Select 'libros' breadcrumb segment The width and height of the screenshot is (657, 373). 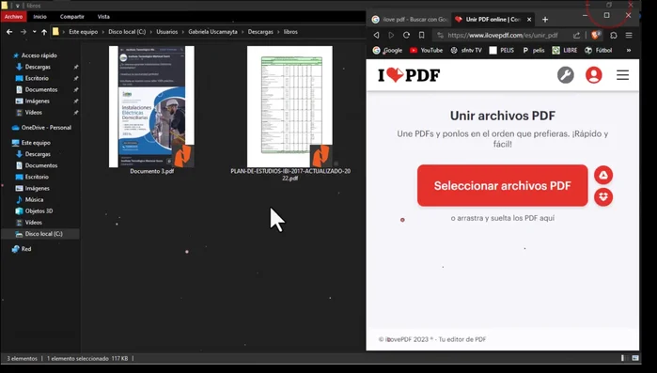click(x=290, y=32)
